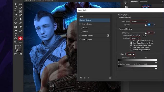Select the Frame tool
Image resolution: width=164 pixels, height=92 pixels.
click(x=20, y=11)
